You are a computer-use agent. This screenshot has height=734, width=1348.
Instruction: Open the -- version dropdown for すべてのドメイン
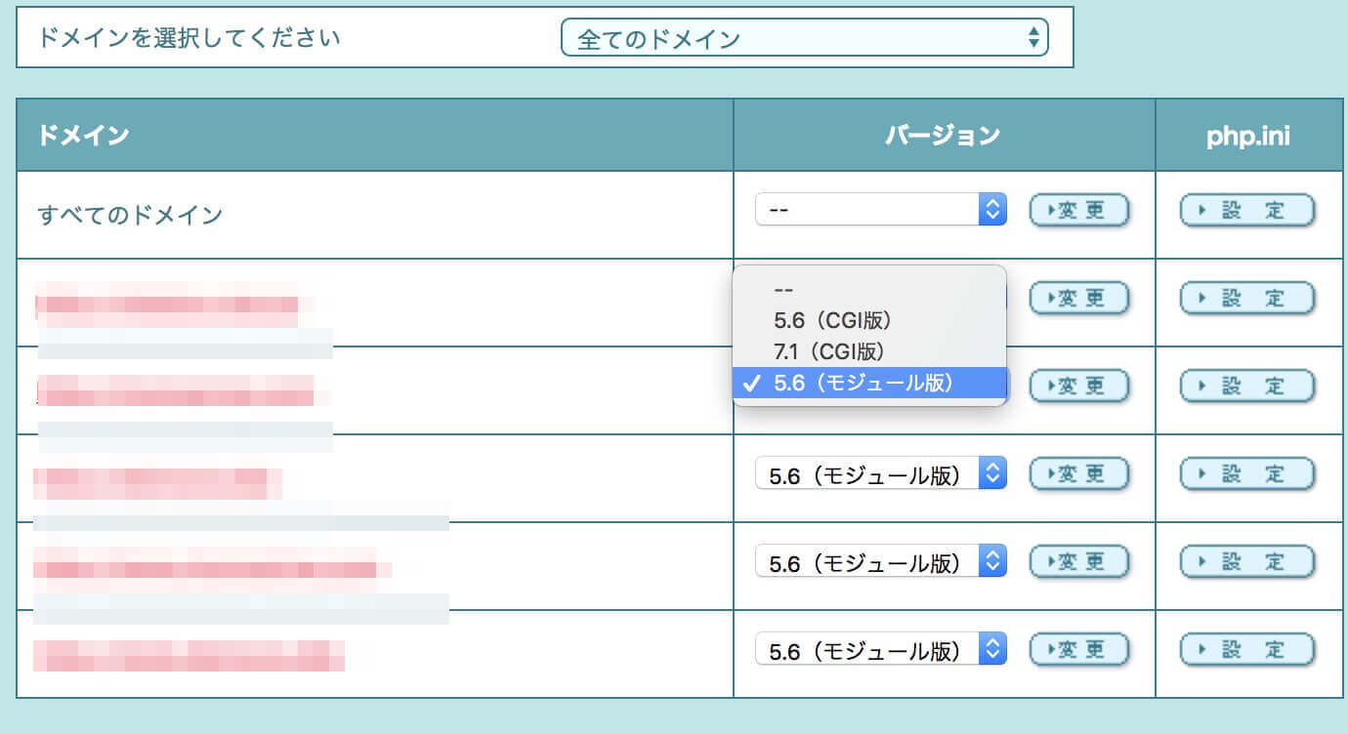[879, 210]
